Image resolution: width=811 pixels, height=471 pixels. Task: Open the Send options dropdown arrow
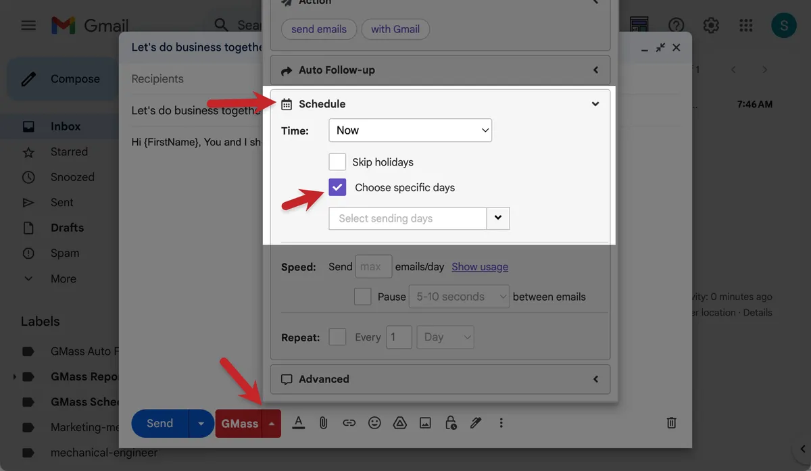pyautogui.click(x=201, y=424)
